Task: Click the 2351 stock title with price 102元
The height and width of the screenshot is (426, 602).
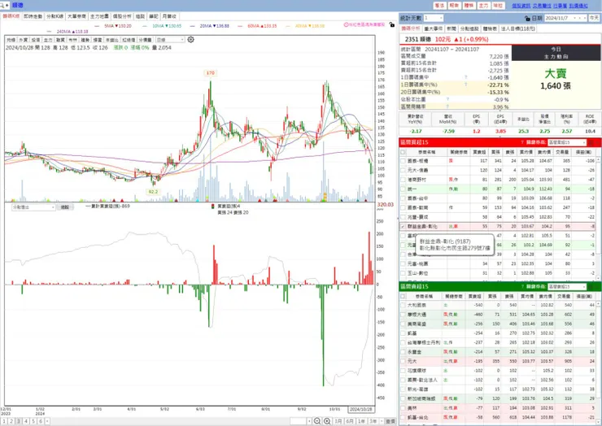Action: pyautogui.click(x=447, y=39)
